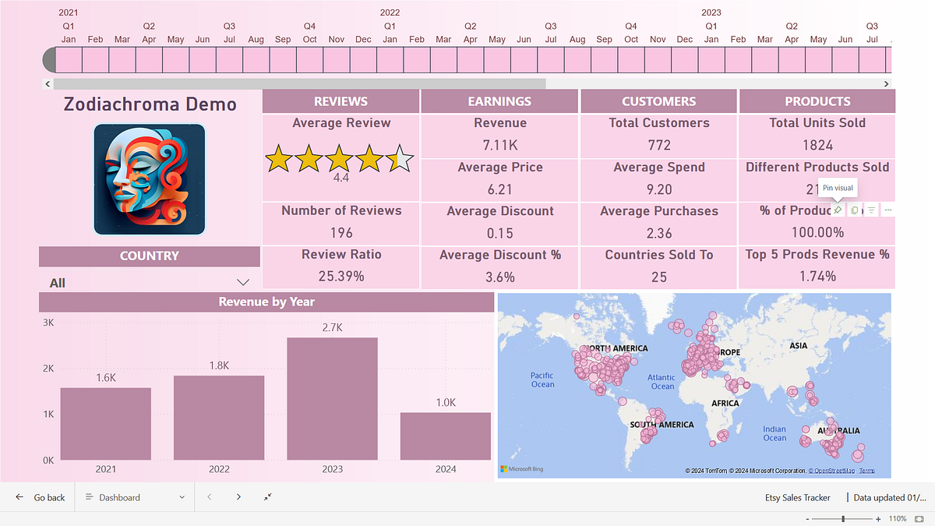Click the Pin visual icon
The height and width of the screenshot is (526, 935).
pos(837,209)
